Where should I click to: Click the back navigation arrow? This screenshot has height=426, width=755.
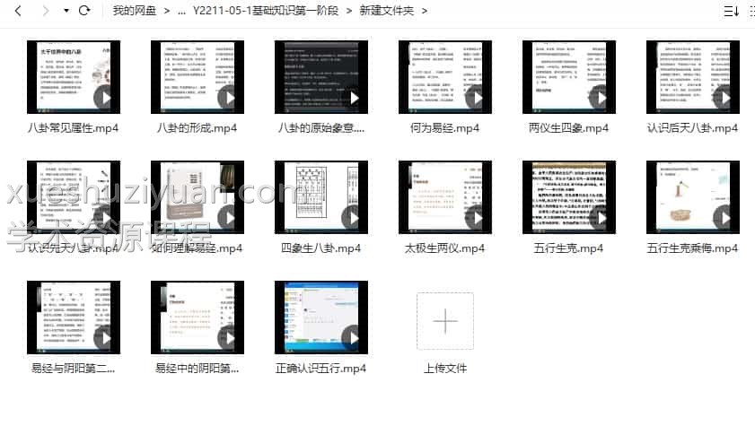[x=18, y=11]
